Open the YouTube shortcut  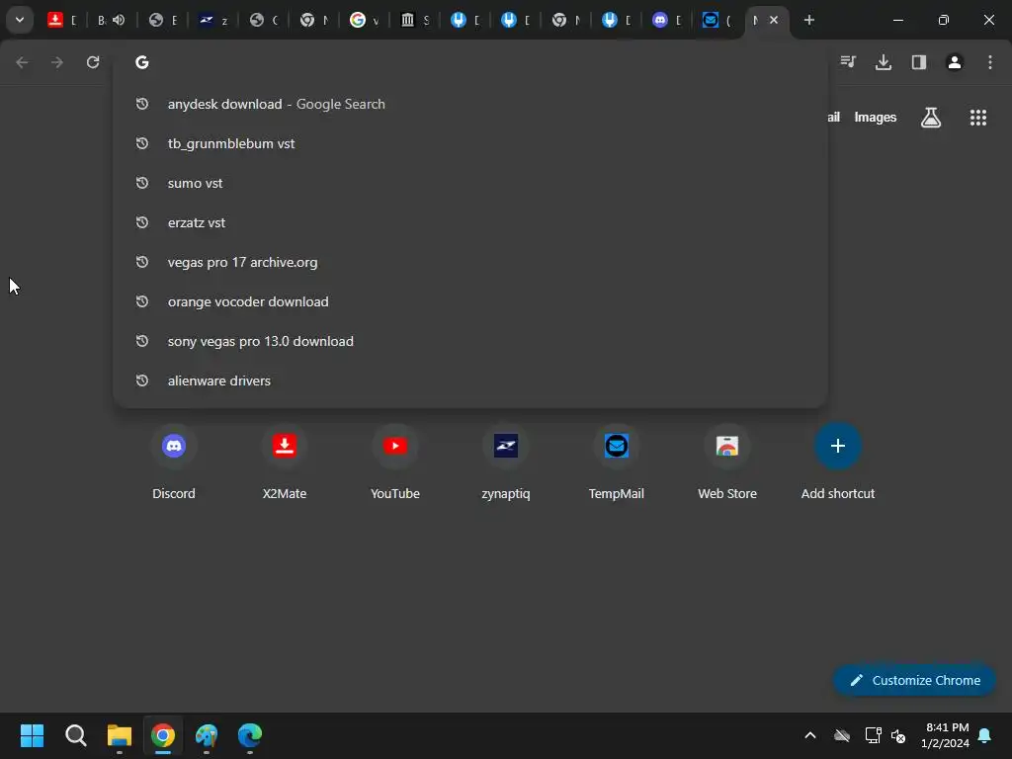tap(395, 463)
